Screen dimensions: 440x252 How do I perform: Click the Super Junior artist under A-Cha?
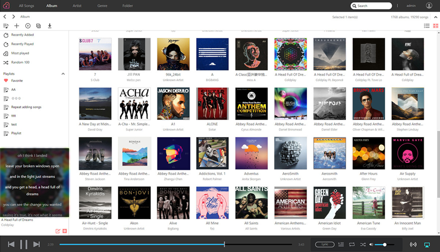click(134, 130)
